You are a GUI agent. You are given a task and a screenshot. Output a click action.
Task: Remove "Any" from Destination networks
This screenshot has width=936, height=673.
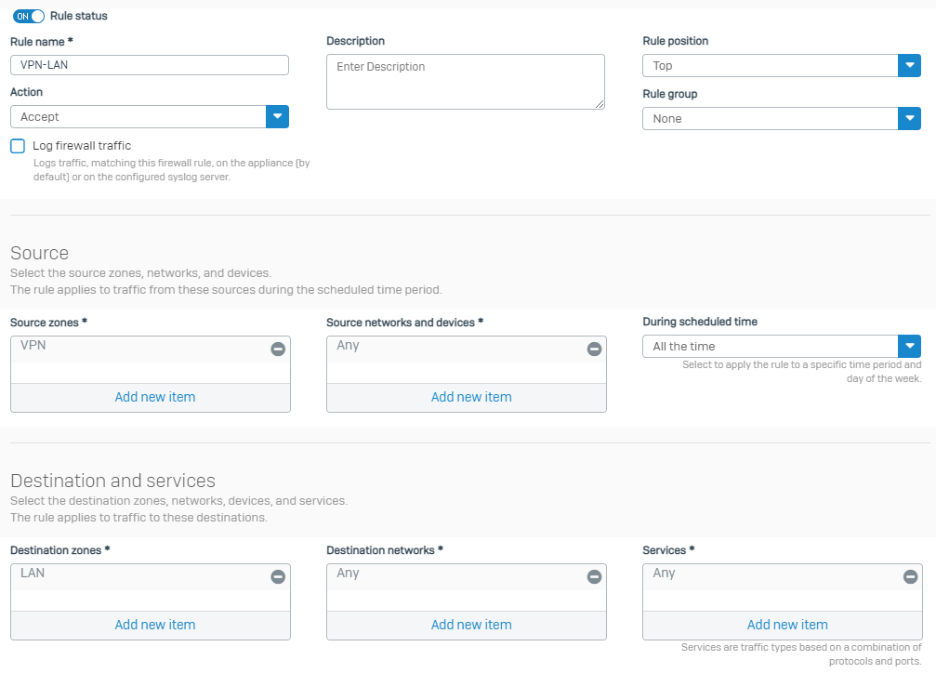tap(593, 576)
